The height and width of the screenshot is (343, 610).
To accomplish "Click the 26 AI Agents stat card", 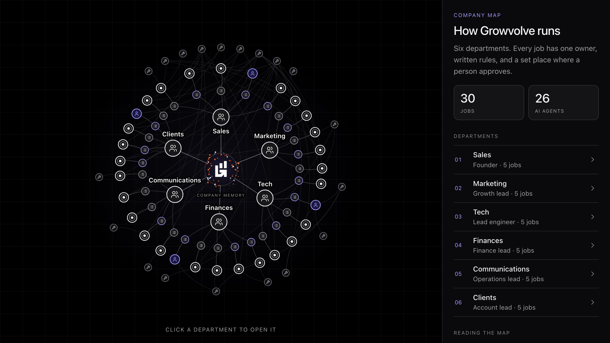I will [x=563, y=103].
